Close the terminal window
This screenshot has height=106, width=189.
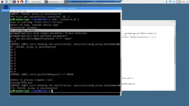point(120,8)
